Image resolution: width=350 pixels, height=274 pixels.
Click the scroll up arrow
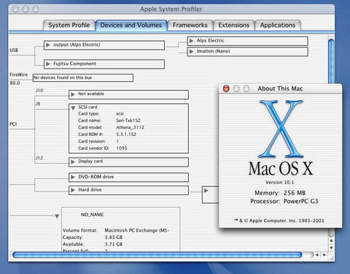(x=331, y=240)
